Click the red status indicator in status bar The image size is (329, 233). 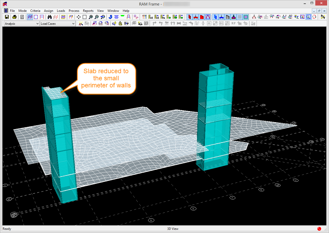click(319, 229)
